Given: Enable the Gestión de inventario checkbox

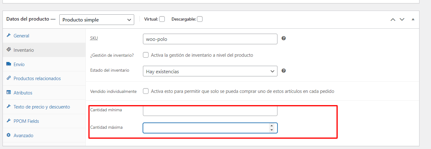Looking at the screenshot, I should 146,55.
